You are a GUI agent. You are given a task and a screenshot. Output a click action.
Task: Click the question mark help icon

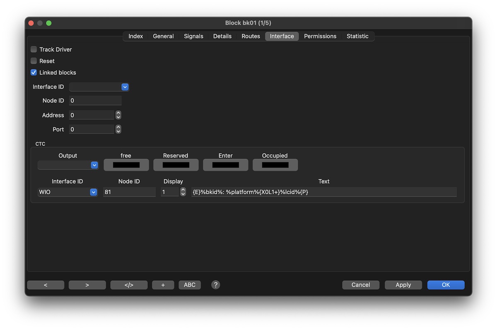215,285
